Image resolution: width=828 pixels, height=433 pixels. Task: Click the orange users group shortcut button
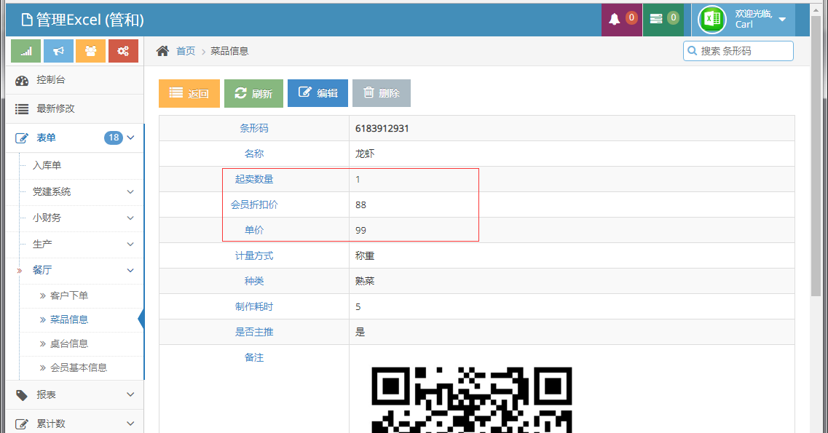click(91, 51)
